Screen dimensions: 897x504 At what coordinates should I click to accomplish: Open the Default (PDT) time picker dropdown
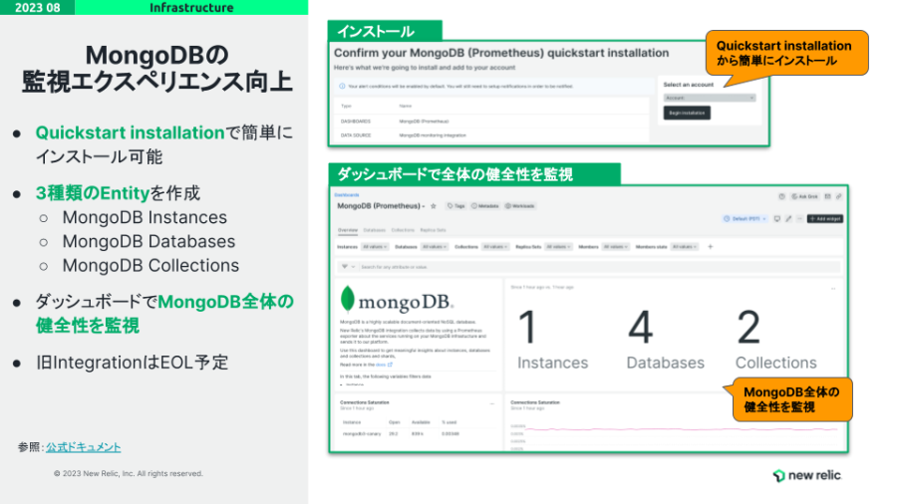(x=745, y=219)
